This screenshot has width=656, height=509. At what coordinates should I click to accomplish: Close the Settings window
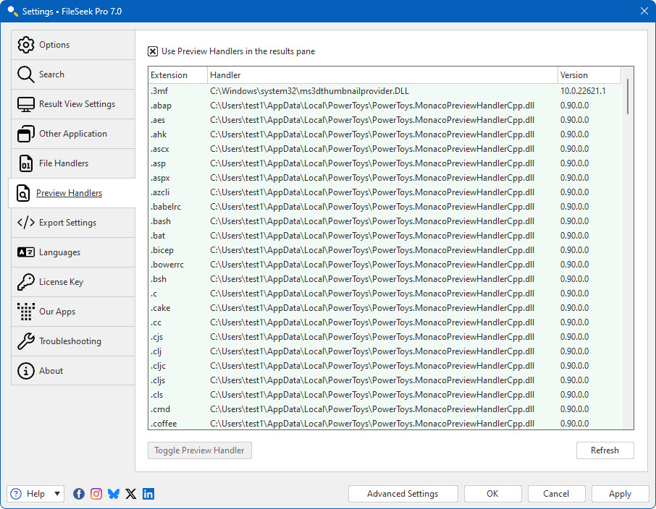coord(644,12)
